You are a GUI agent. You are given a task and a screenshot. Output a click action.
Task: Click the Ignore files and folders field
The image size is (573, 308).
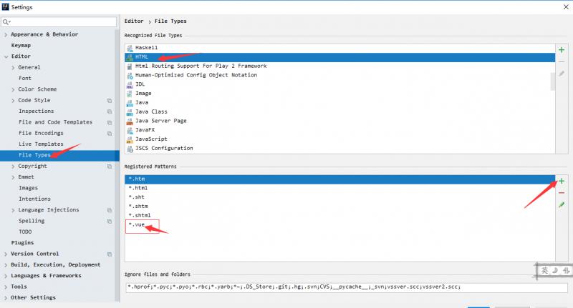(x=347, y=287)
